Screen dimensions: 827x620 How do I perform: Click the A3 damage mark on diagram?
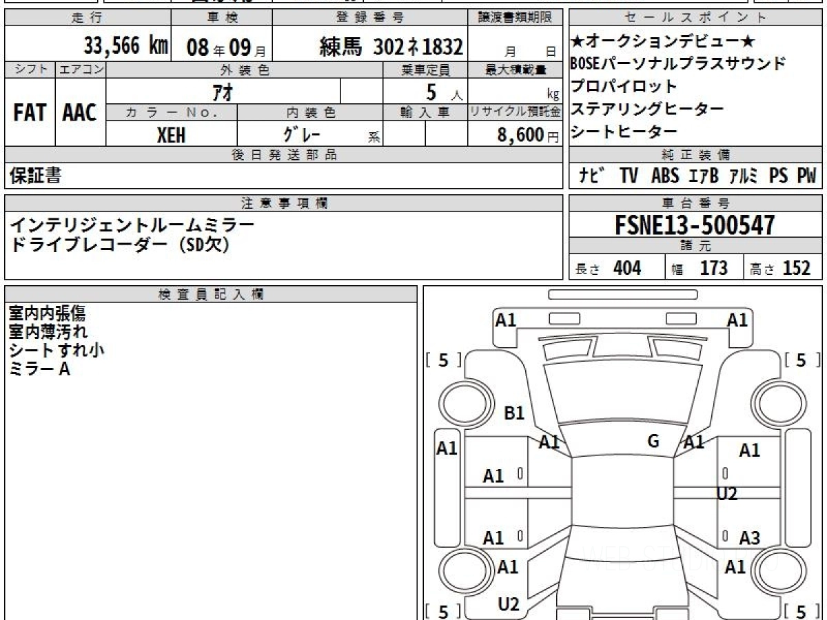pos(749,538)
